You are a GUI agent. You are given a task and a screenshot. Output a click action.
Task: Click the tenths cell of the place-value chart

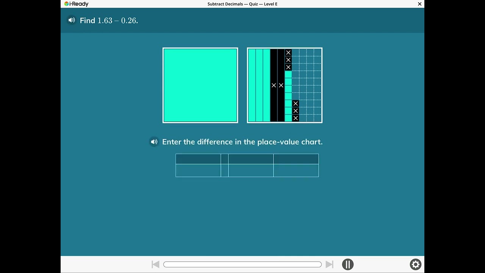coord(250,171)
